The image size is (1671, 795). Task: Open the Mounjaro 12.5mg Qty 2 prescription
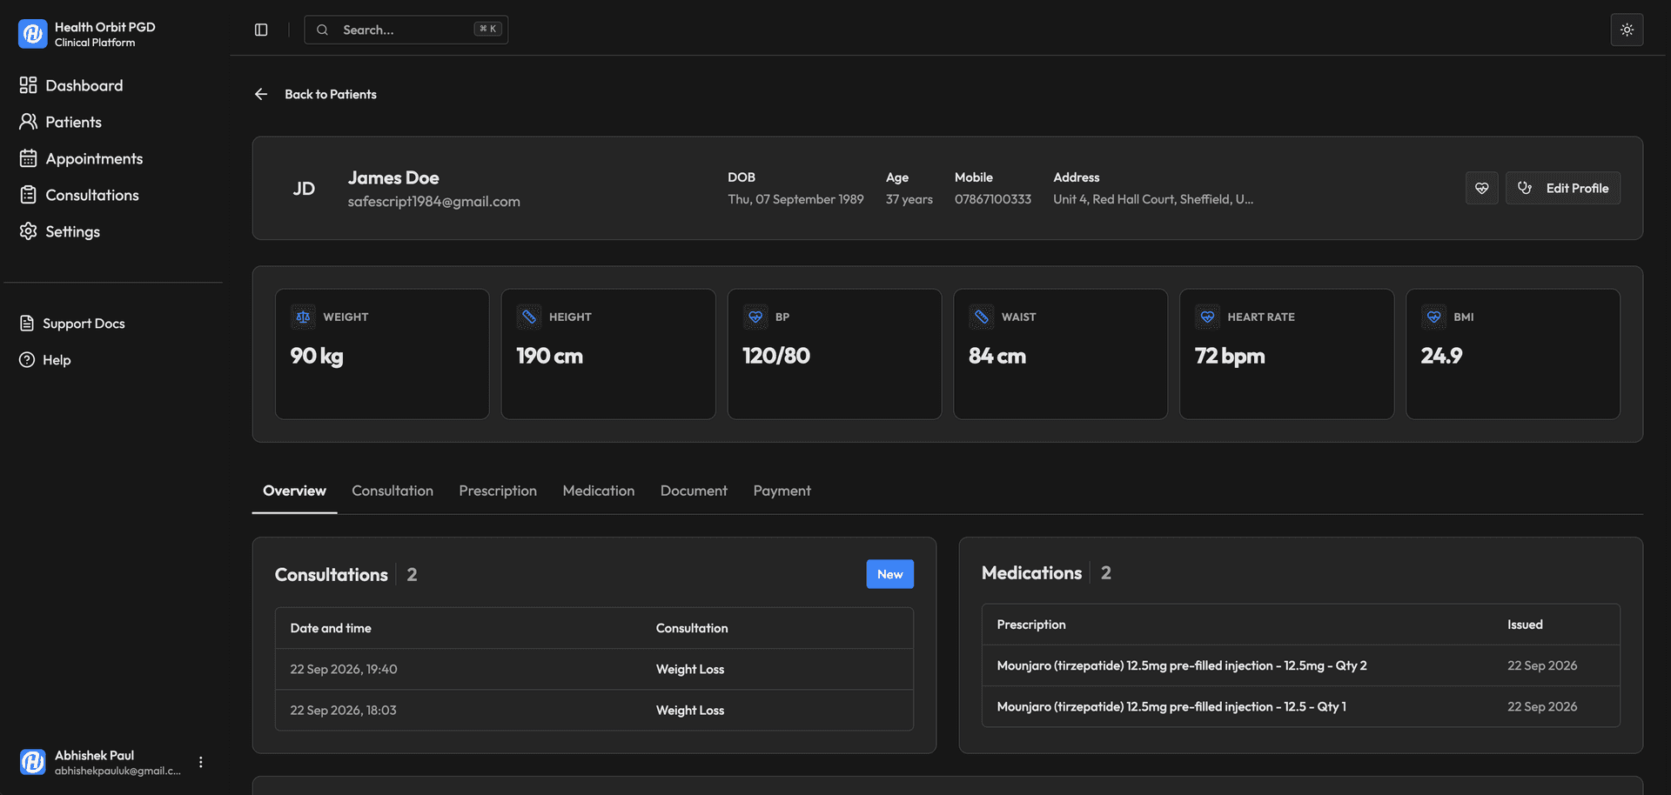(1301, 665)
